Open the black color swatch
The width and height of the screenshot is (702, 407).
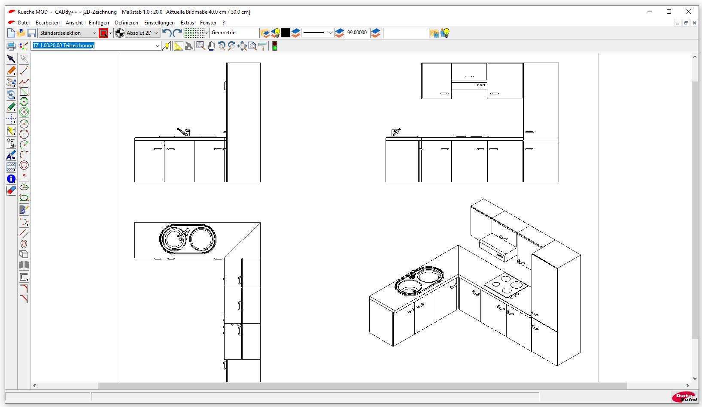tap(286, 33)
